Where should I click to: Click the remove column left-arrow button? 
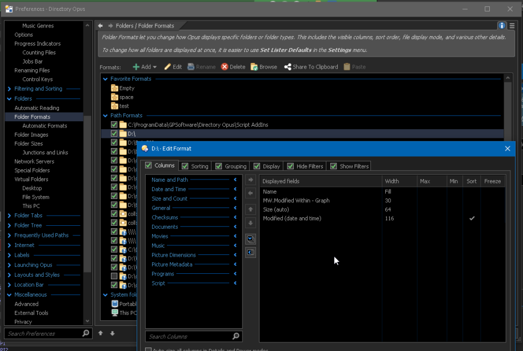point(250,193)
